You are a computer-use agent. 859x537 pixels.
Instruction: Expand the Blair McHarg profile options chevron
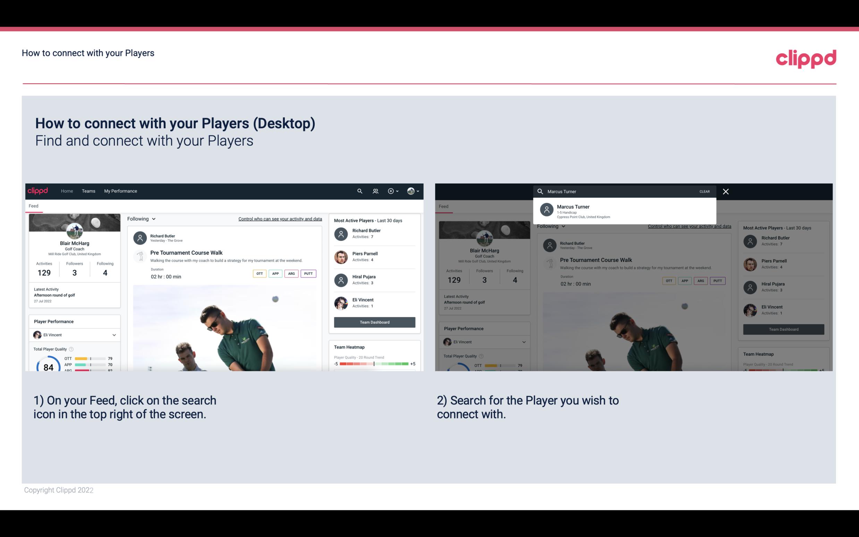(x=418, y=191)
